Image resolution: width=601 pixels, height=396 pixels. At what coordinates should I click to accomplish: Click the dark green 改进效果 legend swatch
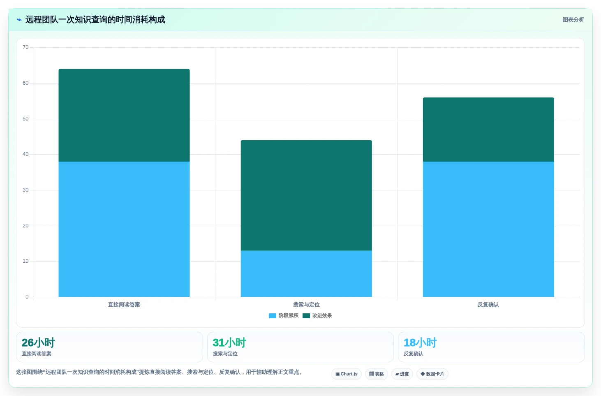point(306,316)
